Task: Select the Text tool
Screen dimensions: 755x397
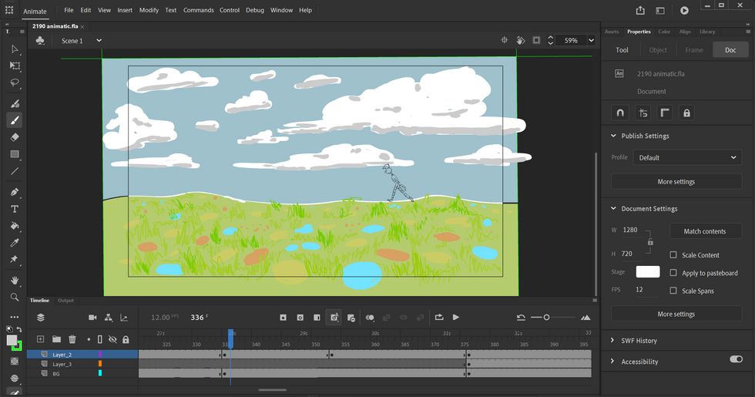Action: (15, 209)
